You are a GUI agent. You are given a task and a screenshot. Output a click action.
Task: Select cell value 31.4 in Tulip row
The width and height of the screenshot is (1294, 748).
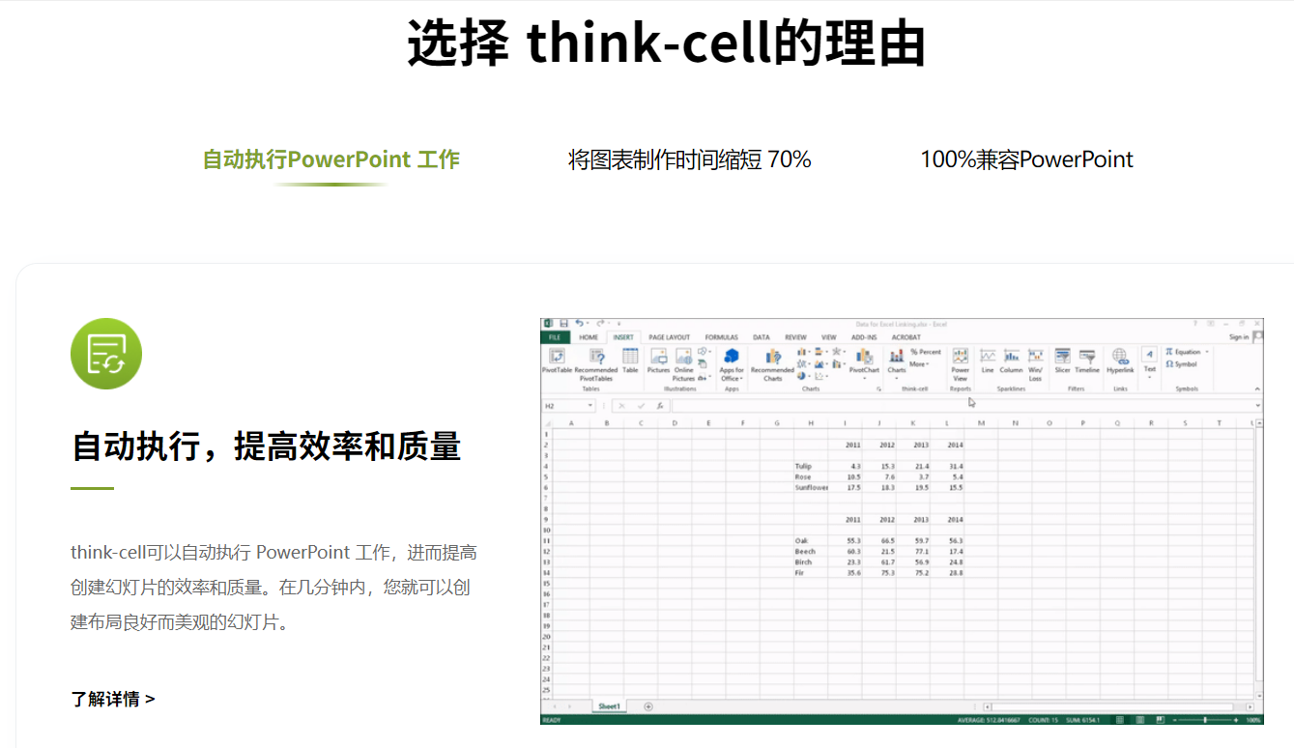[x=948, y=466]
